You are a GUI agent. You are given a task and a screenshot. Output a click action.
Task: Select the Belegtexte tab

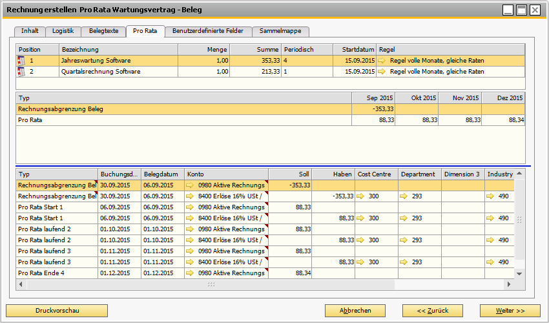[x=103, y=31]
